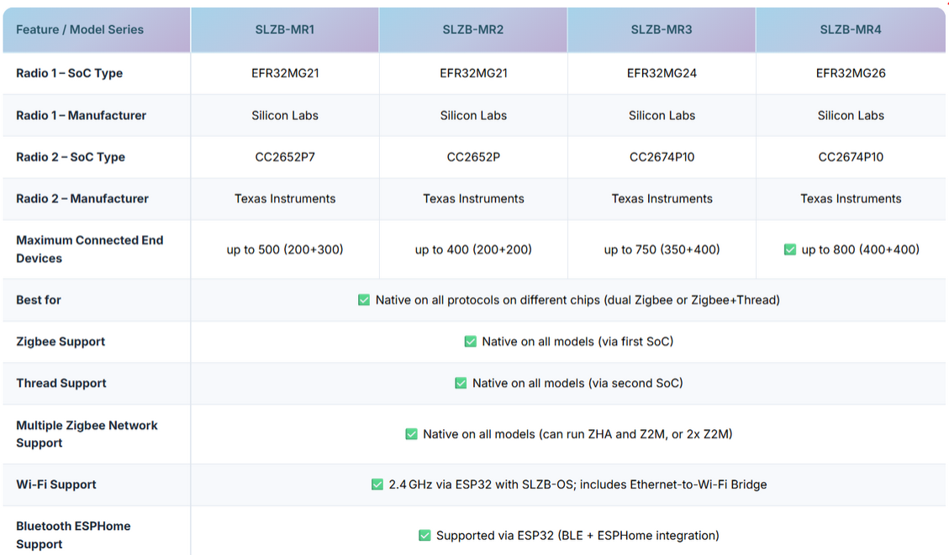Click the EFR32MG26 cell under SLZB-MR4

851,73
